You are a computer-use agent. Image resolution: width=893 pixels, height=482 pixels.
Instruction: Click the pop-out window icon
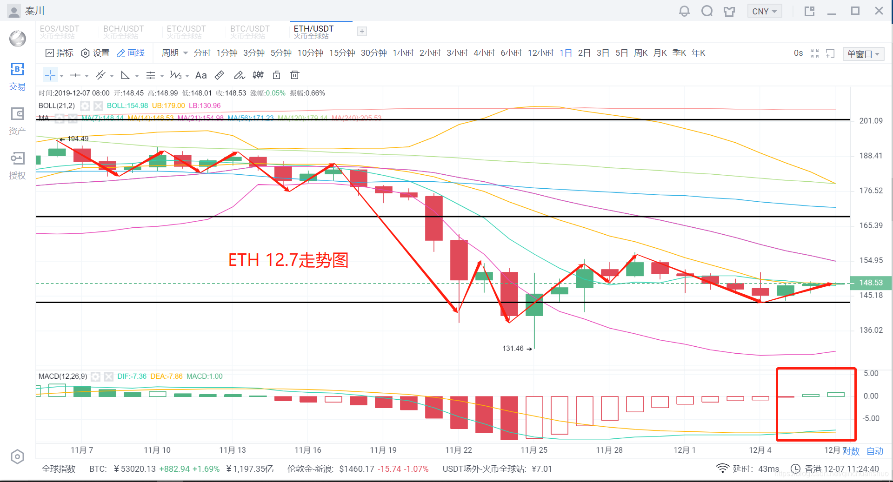point(810,11)
